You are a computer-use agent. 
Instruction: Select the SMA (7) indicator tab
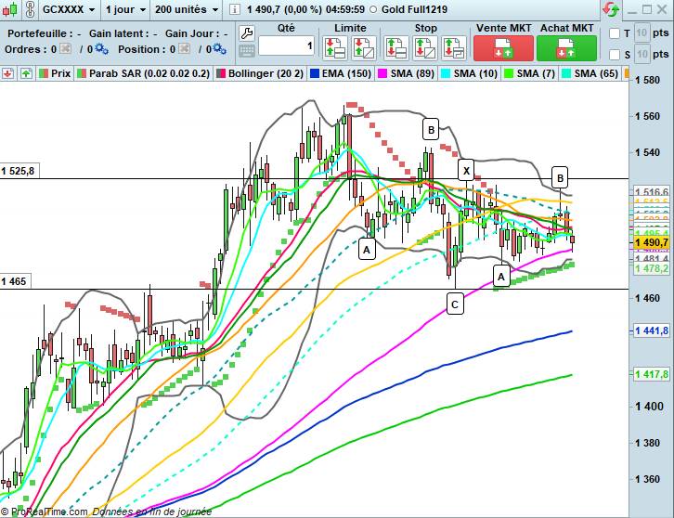[x=529, y=73]
